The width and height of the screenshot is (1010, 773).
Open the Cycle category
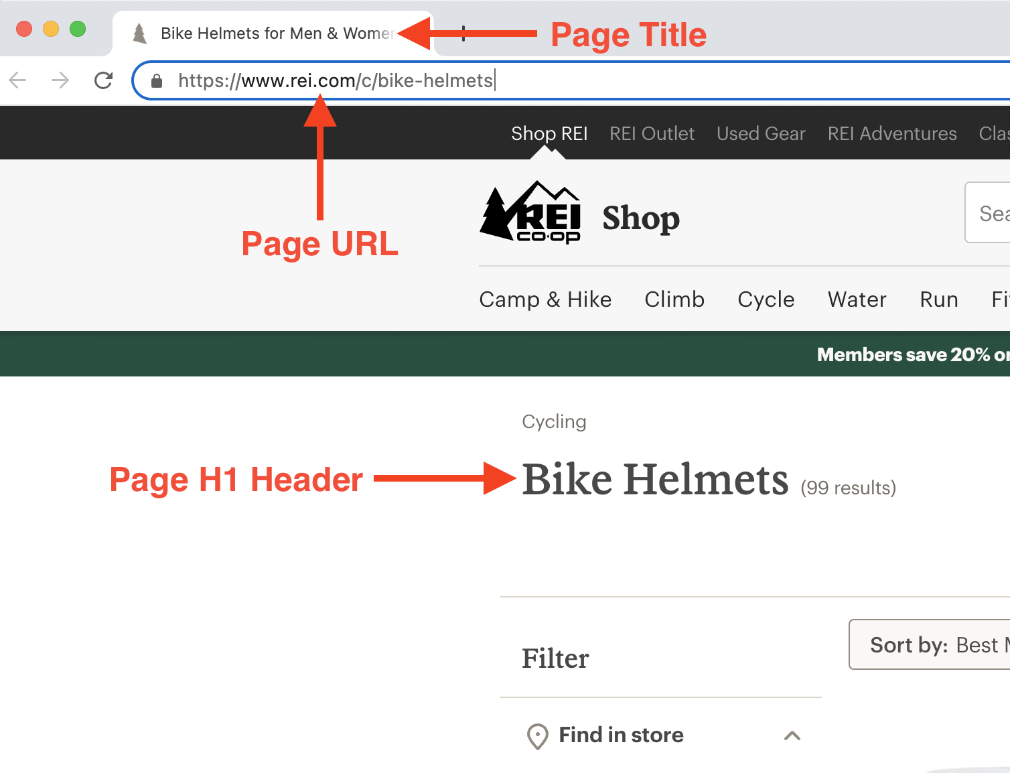[x=766, y=299]
